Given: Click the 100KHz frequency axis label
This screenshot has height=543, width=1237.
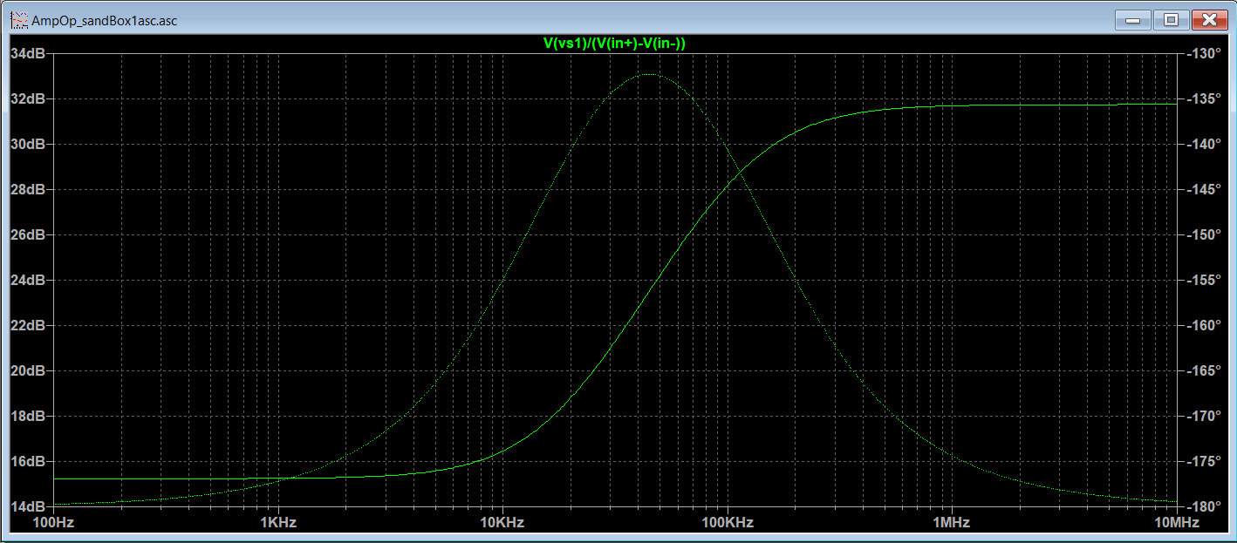Looking at the screenshot, I should click(728, 523).
